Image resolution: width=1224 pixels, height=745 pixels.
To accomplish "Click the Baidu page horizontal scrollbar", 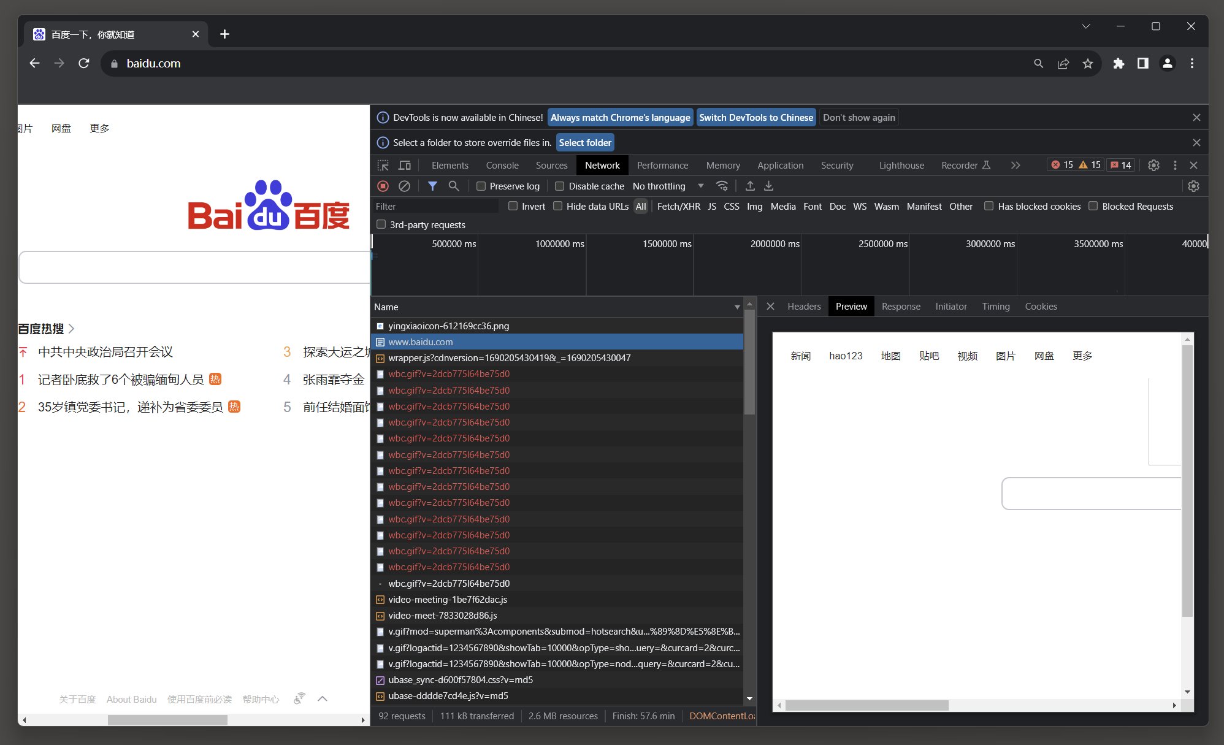I will pyautogui.click(x=167, y=720).
